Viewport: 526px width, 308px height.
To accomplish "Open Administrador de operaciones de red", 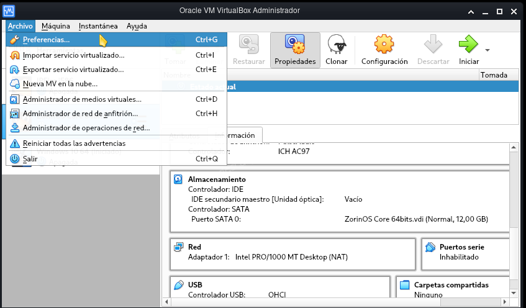I will click(116, 128).
